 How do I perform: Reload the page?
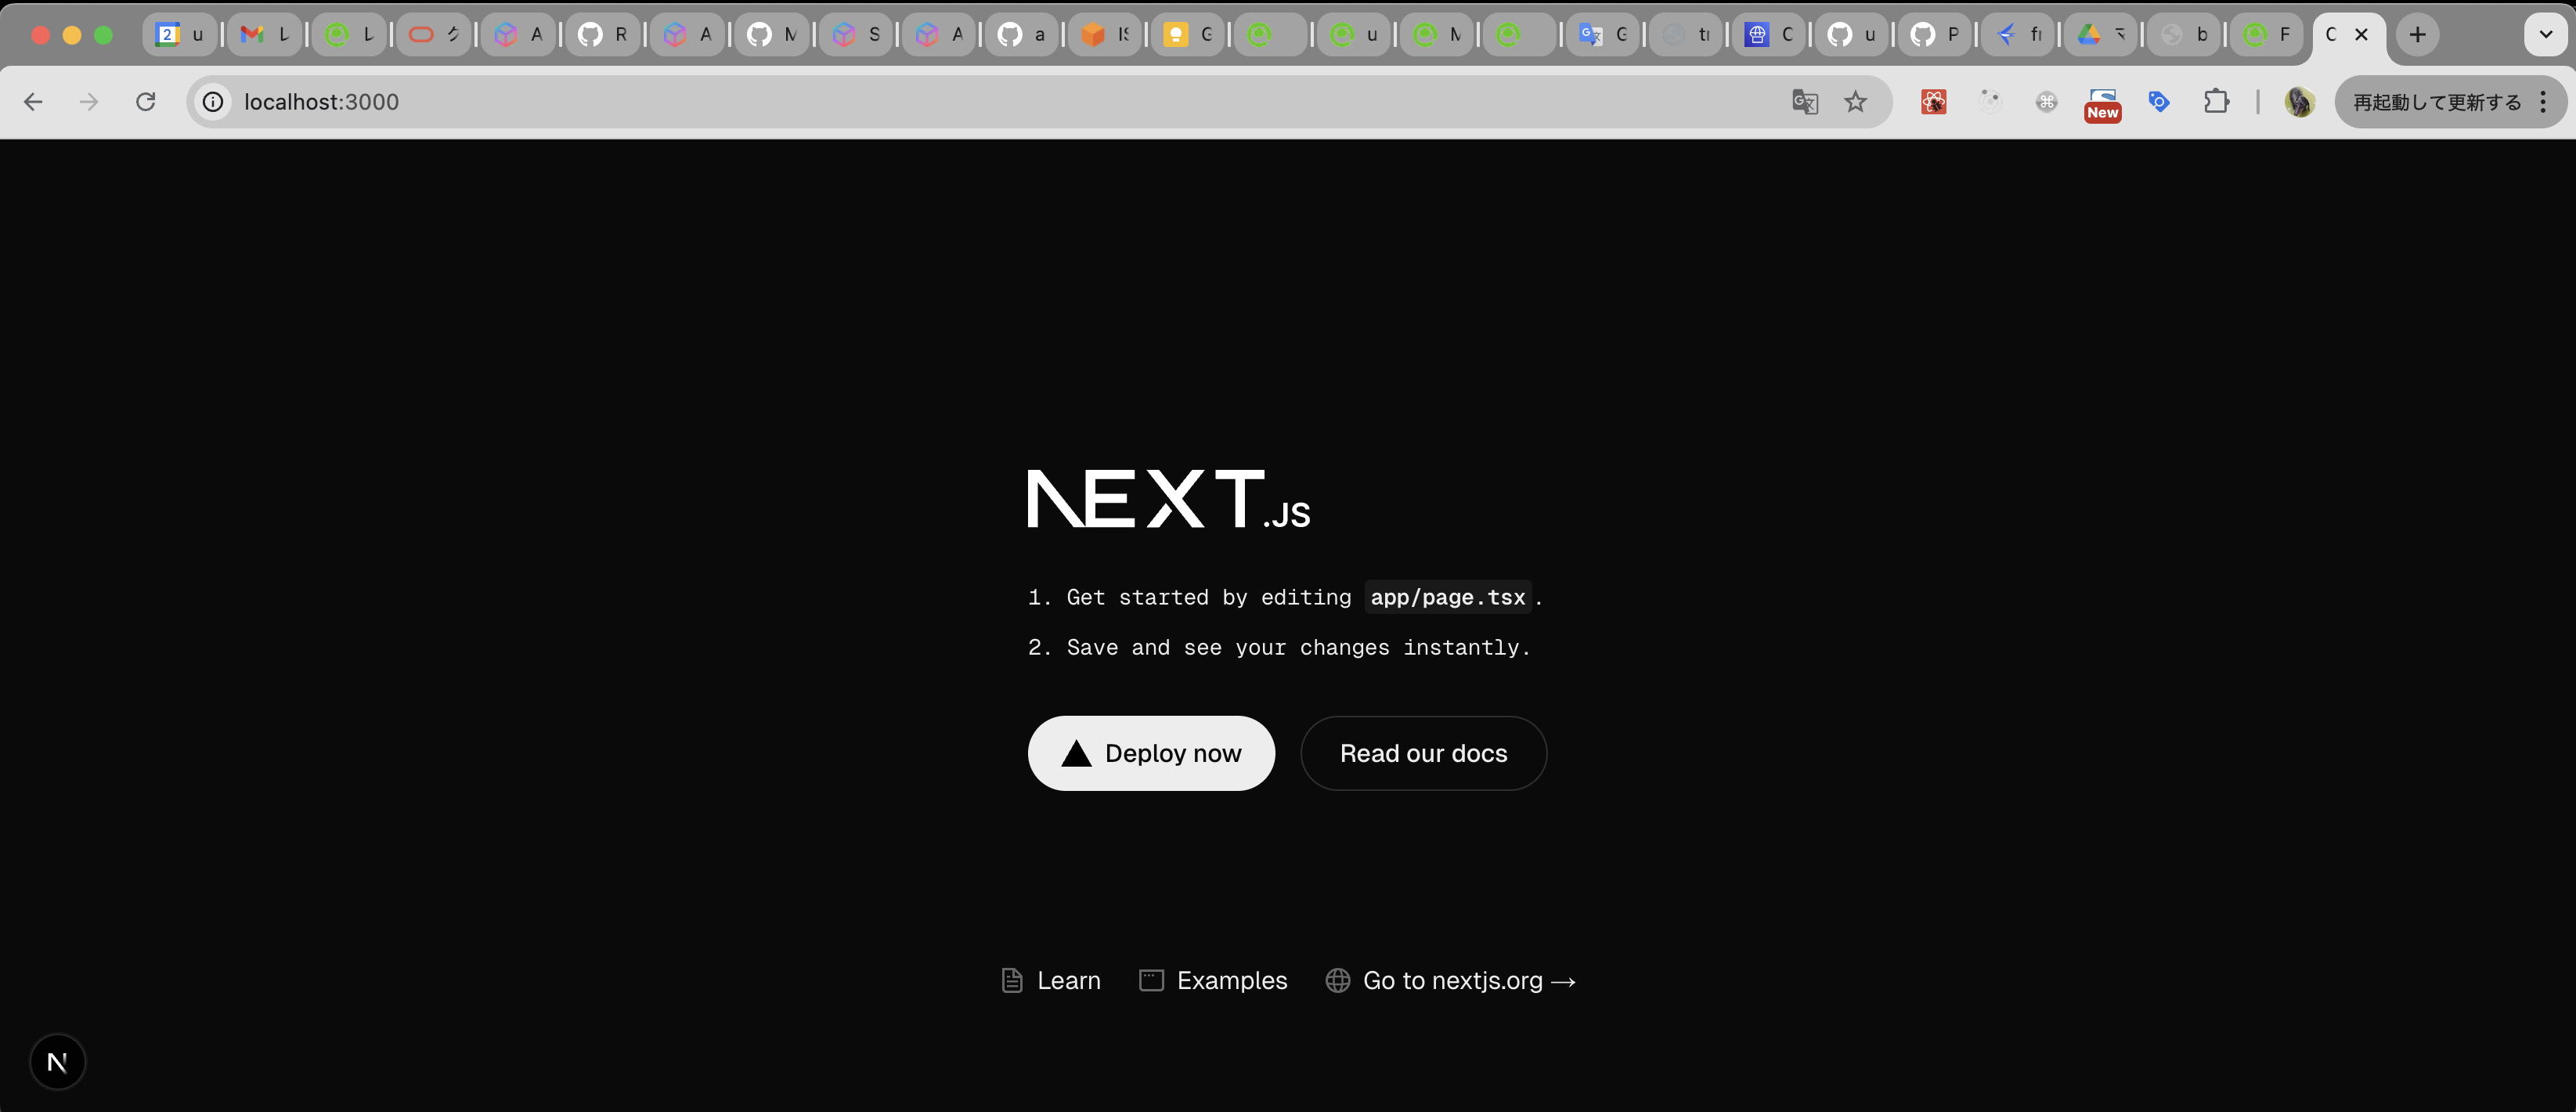tap(146, 102)
